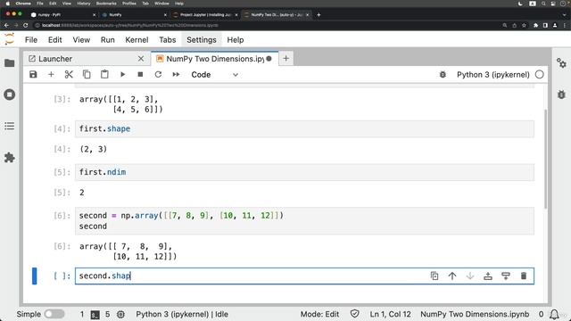Select the Python 3 (ipykernel) kernel name
The image size is (571, 321).
click(493, 75)
